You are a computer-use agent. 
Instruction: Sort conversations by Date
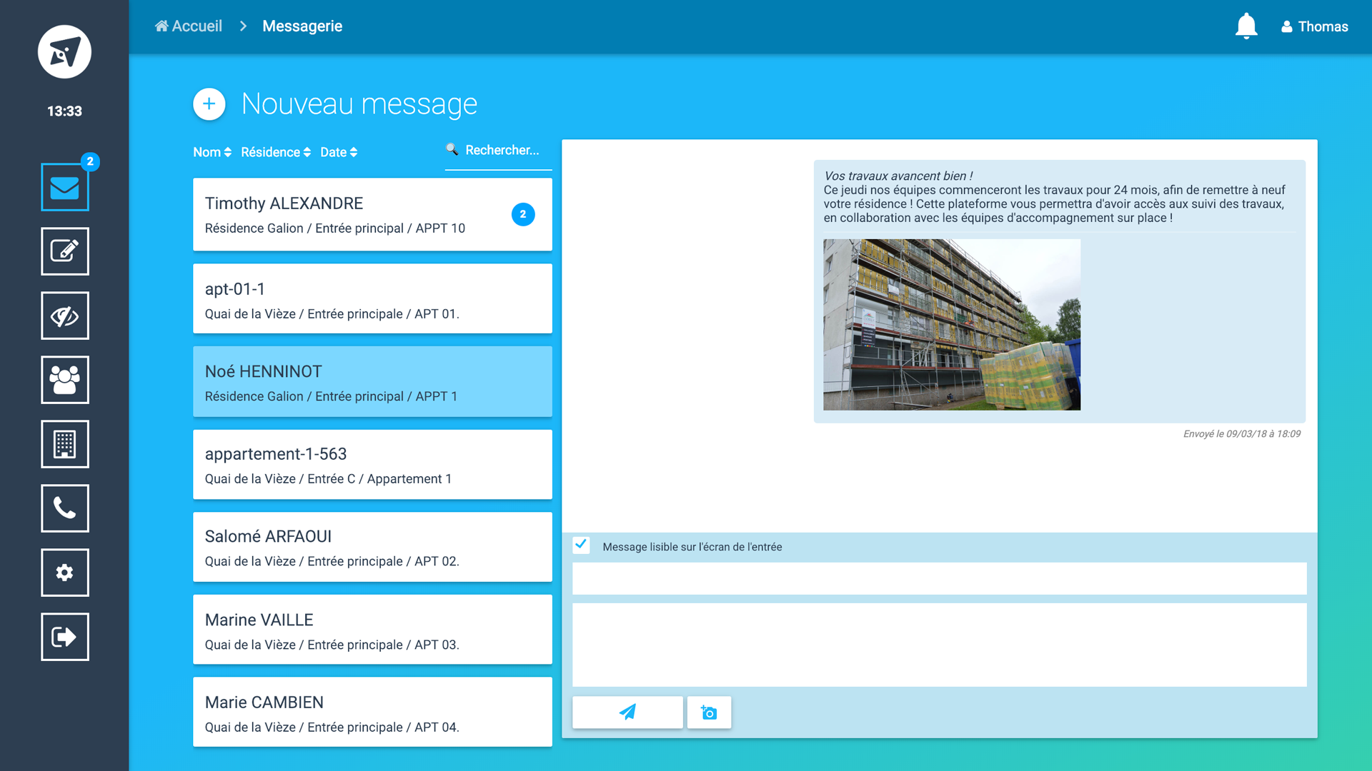[x=338, y=152]
